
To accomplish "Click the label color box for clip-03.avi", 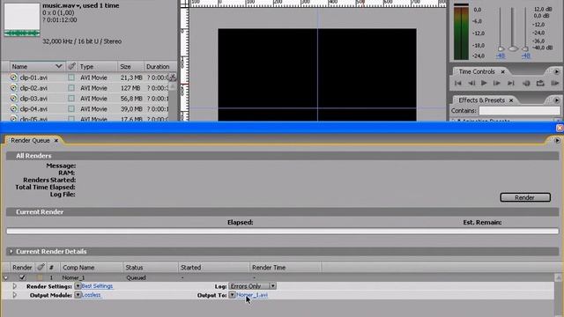I will coord(71,98).
